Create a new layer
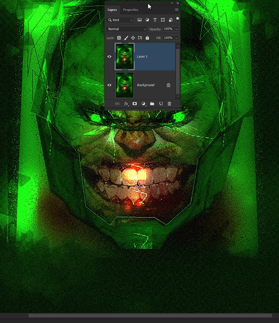Viewport: 279px width, 323px height. [161, 104]
